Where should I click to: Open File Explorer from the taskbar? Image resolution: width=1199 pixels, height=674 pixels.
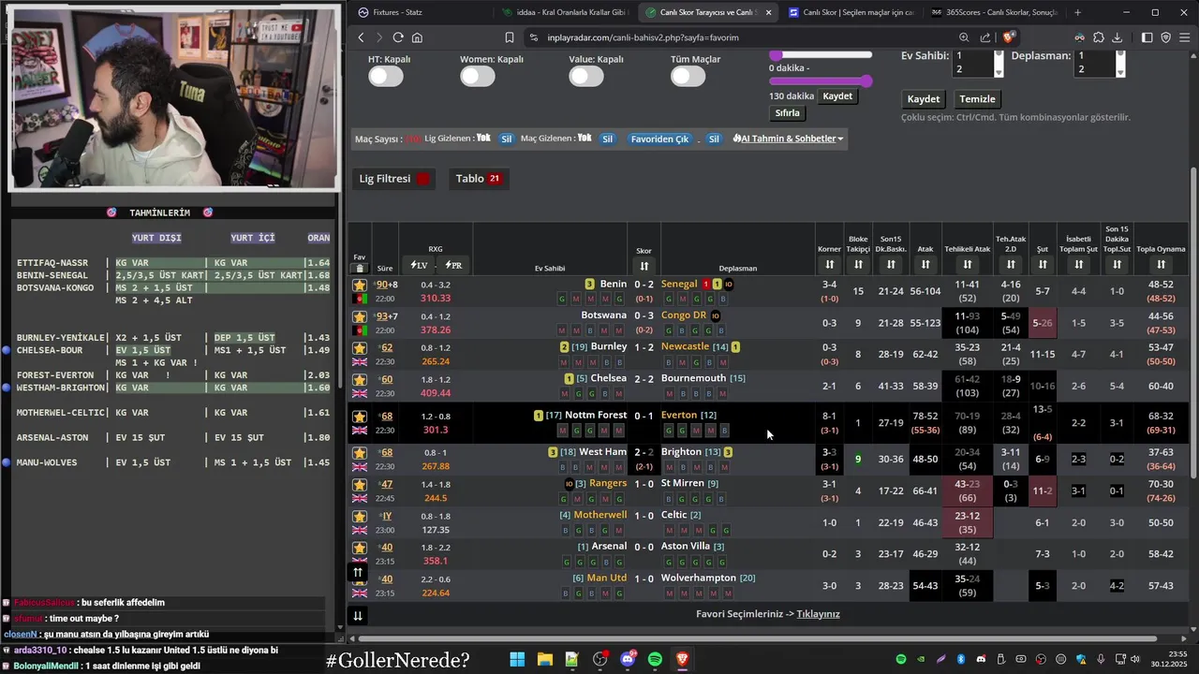coord(544,660)
